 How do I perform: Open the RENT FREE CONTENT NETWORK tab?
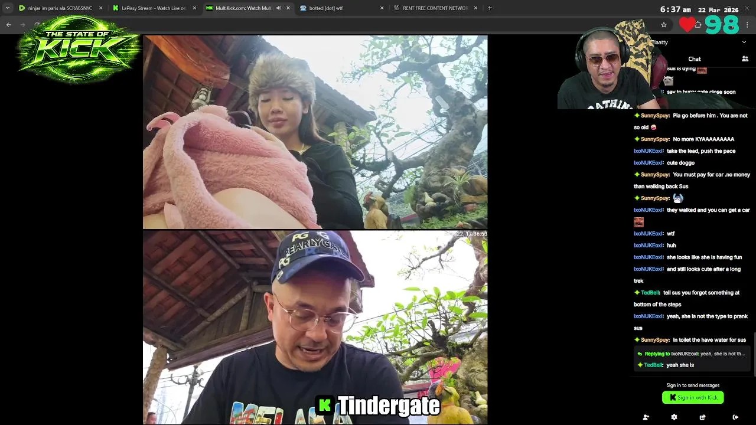(x=435, y=8)
